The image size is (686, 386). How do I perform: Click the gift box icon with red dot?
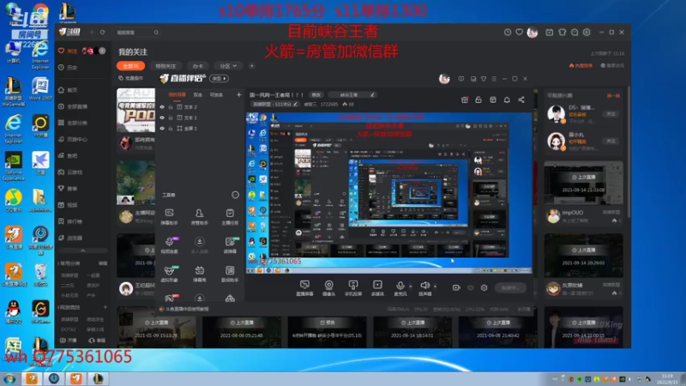coord(465,100)
